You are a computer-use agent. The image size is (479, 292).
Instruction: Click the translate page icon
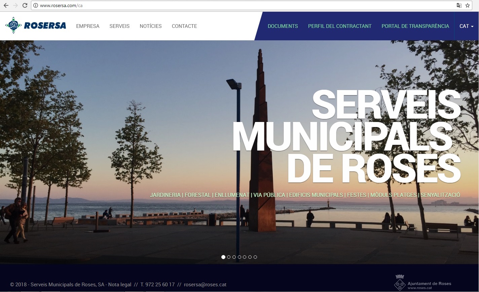click(459, 5)
